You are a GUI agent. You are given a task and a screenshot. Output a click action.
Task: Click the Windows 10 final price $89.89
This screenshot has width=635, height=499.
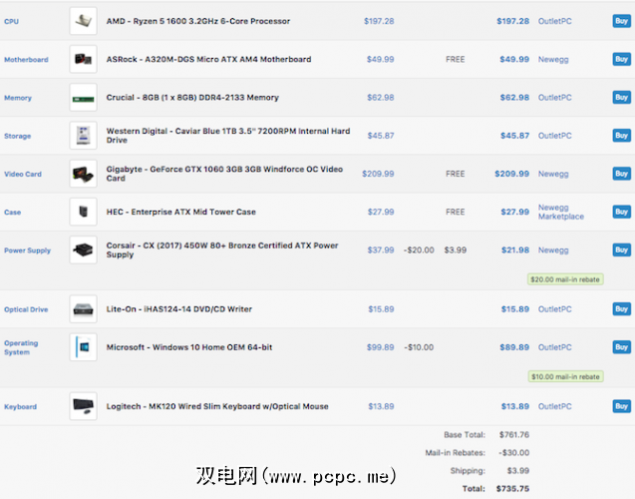514,347
